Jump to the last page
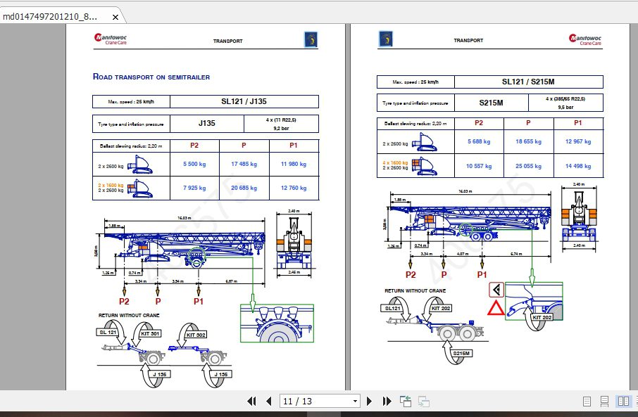Image resolution: width=638 pixels, height=417 pixels. tap(387, 401)
